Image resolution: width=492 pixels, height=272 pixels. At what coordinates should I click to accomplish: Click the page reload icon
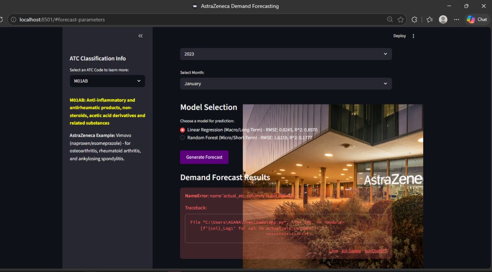(x=1, y=20)
